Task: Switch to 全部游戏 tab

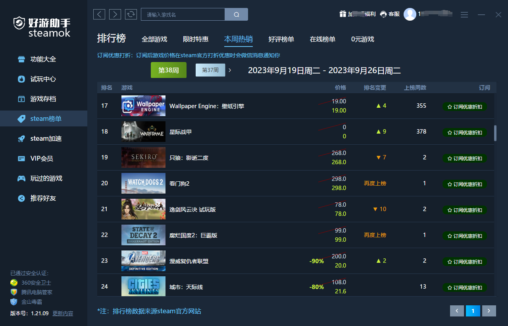Action: pos(154,39)
